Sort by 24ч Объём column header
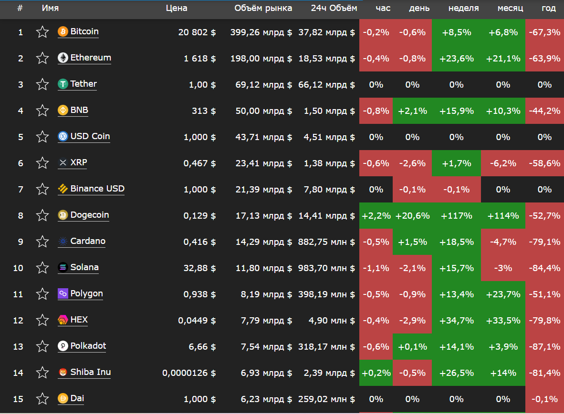 334,8
